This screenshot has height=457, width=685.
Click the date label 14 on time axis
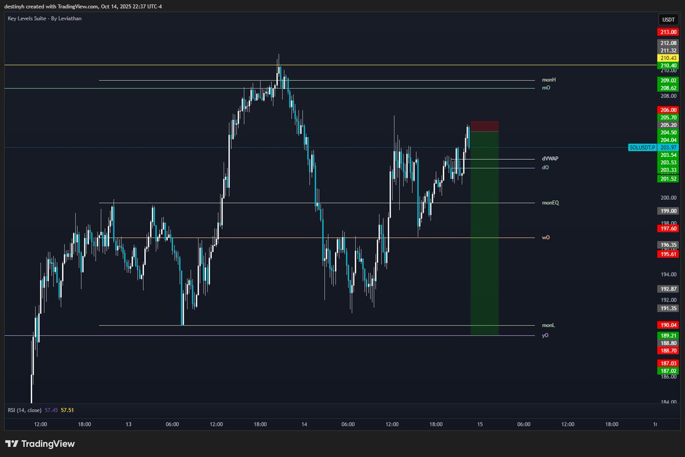304,424
